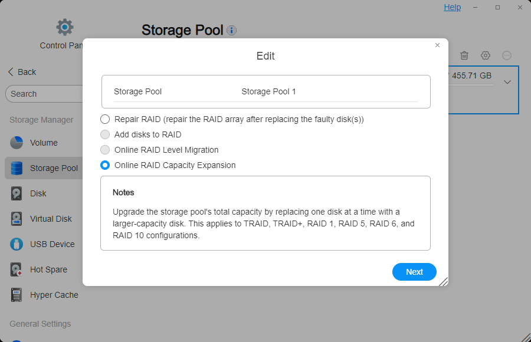
Task: Delete the storage pool via trash icon
Action: coord(464,55)
